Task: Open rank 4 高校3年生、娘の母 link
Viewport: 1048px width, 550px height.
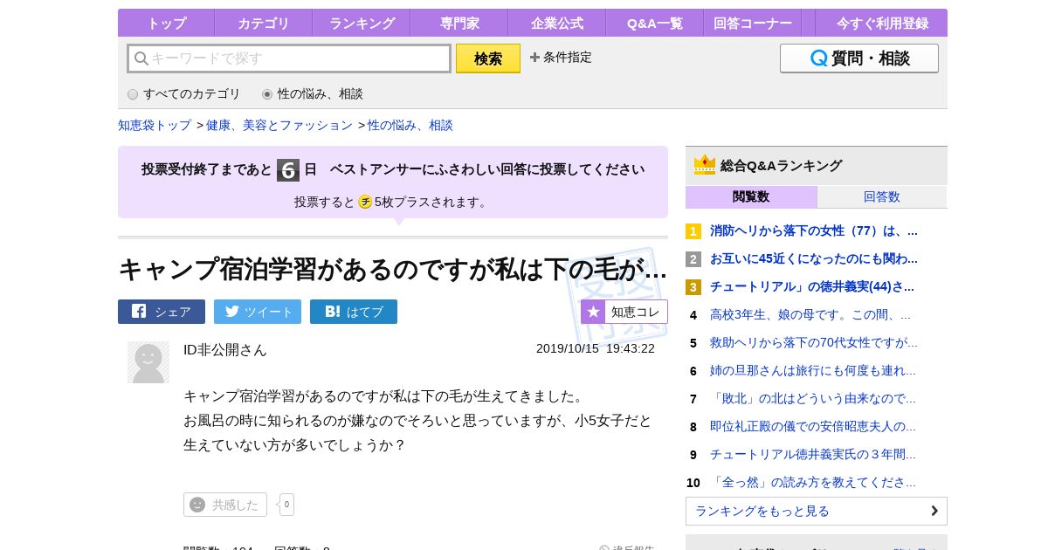Action: 810,315
